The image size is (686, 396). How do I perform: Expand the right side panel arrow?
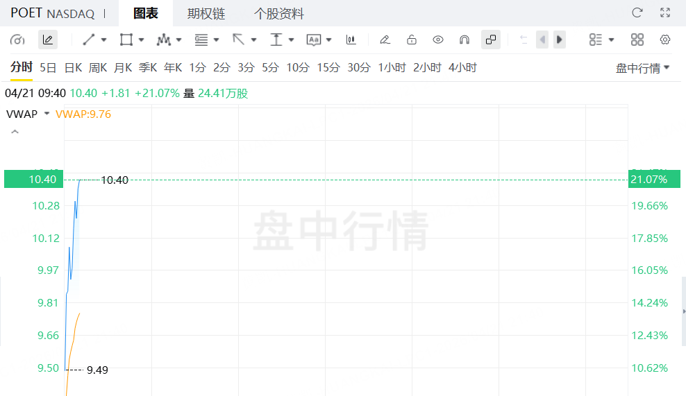684,311
